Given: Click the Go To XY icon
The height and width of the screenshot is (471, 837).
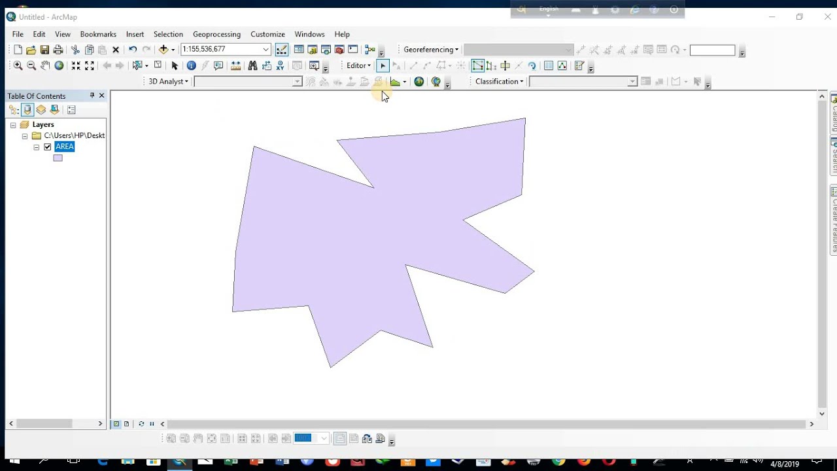Looking at the screenshot, I should point(280,65).
